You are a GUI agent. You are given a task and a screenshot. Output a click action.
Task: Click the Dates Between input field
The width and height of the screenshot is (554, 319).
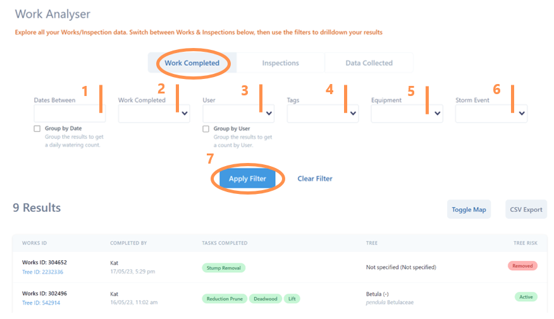(x=70, y=114)
